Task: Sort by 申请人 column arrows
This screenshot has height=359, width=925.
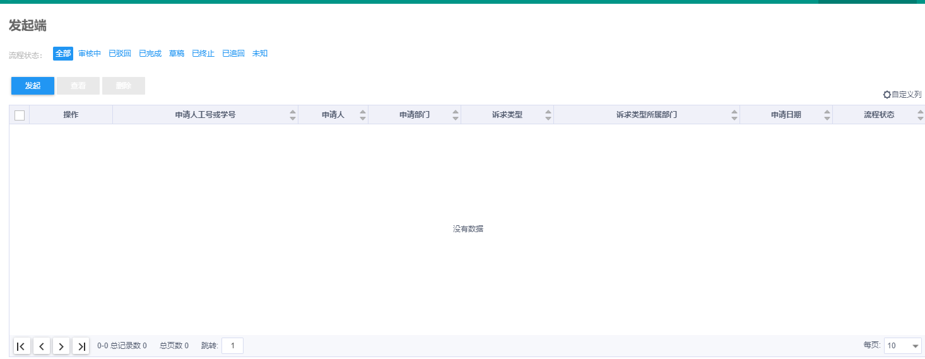Action: click(x=362, y=115)
